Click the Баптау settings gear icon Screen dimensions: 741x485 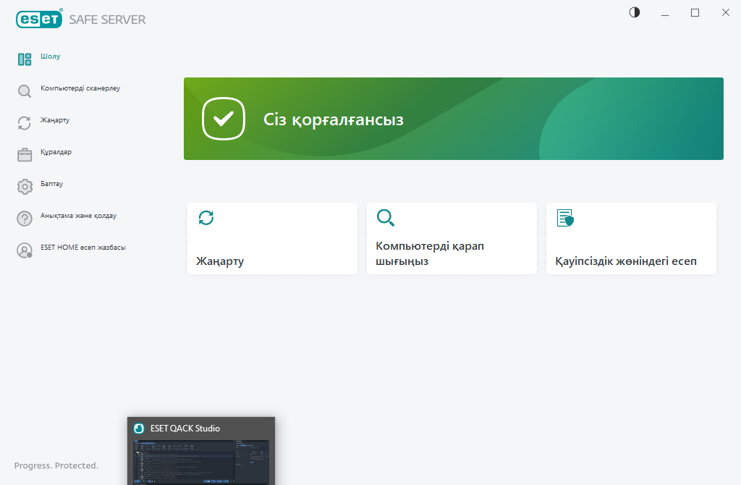coord(23,185)
